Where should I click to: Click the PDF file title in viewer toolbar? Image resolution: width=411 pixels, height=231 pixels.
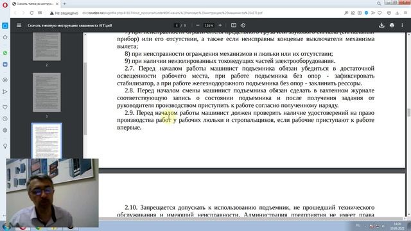70,26
